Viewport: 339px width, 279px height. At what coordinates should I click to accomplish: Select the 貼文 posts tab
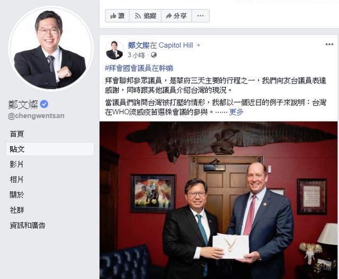(x=50, y=149)
